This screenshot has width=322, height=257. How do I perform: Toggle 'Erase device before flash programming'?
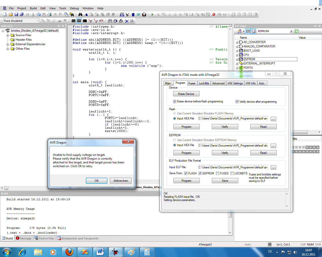pos(175,101)
